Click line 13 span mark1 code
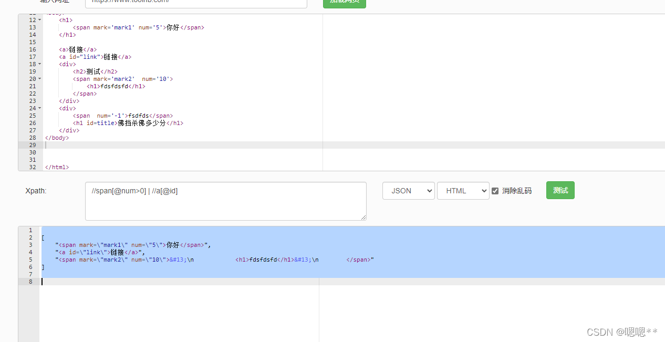The image size is (665, 342). tap(138, 27)
